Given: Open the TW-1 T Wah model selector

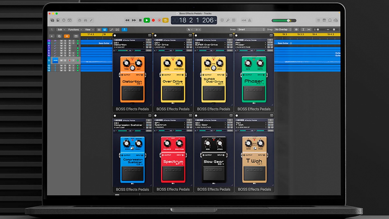Looking at the screenshot, I should pos(251,124).
